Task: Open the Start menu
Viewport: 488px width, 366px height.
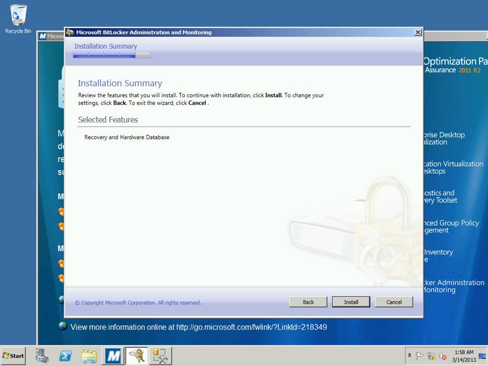Action: pos(13,356)
